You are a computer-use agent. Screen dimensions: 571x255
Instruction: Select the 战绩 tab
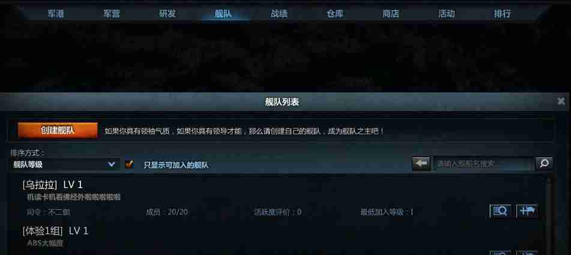[279, 14]
